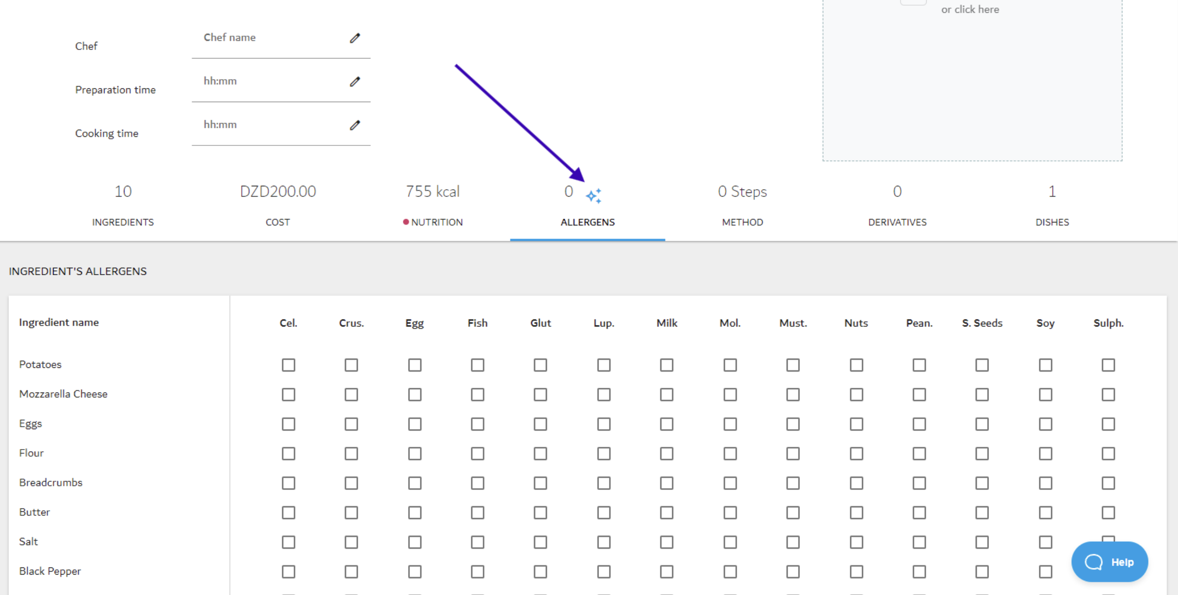Edit Preparation time with pencil icon

[355, 82]
